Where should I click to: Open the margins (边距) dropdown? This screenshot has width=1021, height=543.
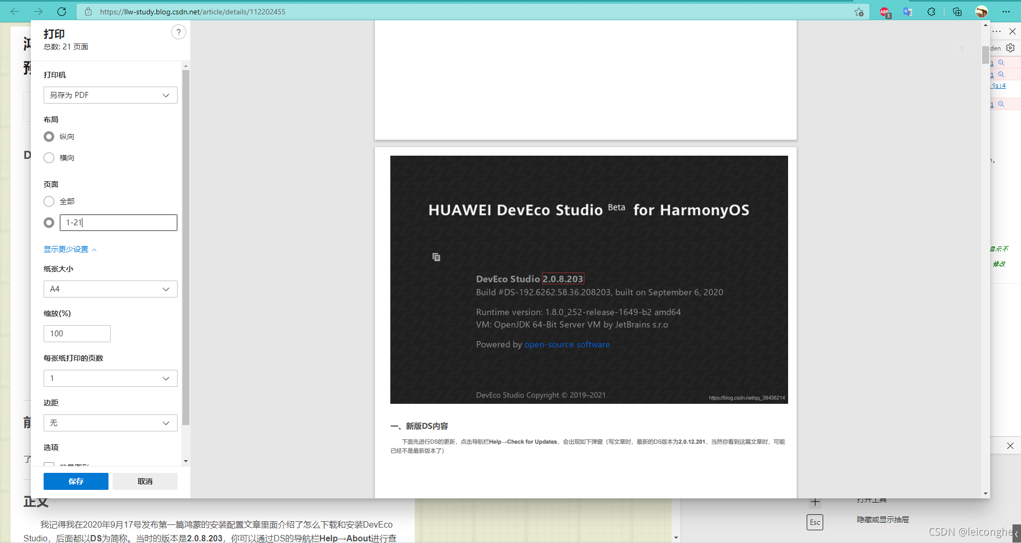[x=111, y=423]
